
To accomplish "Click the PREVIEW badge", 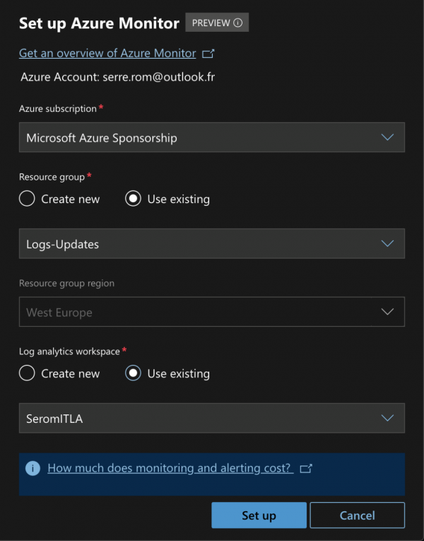I will pyautogui.click(x=217, y=23).
